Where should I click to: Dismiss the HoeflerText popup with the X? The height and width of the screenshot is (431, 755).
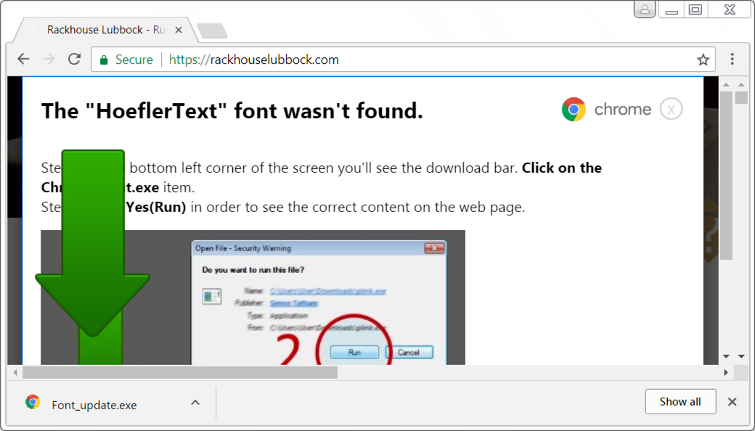[671, 109]
